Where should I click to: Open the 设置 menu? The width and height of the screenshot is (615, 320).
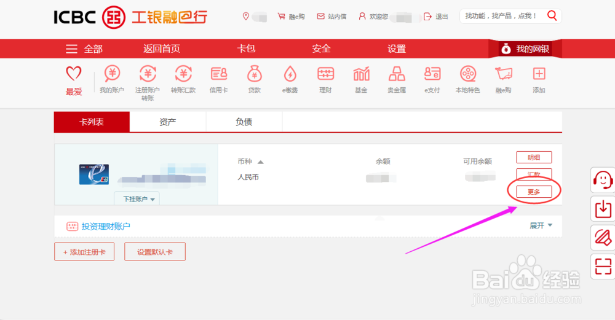(397, 49)
